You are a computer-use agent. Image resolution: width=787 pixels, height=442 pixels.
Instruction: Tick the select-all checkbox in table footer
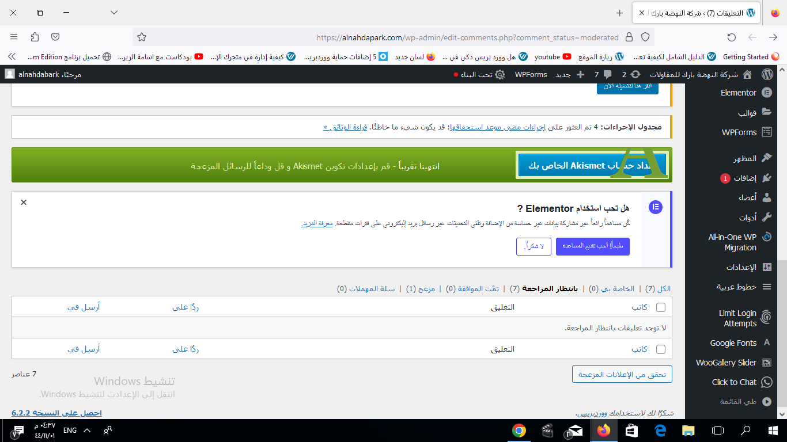tap(661, 349)
